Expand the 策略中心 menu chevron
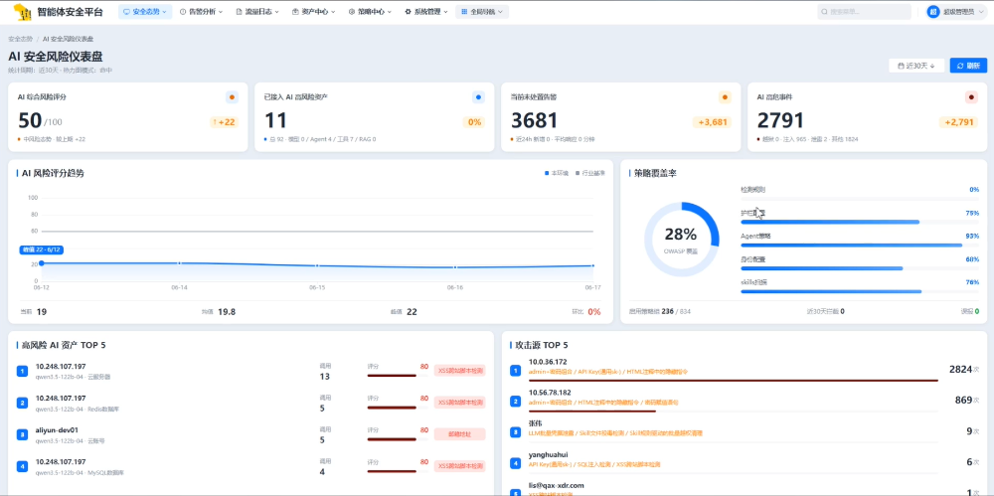 coord(390,12)
